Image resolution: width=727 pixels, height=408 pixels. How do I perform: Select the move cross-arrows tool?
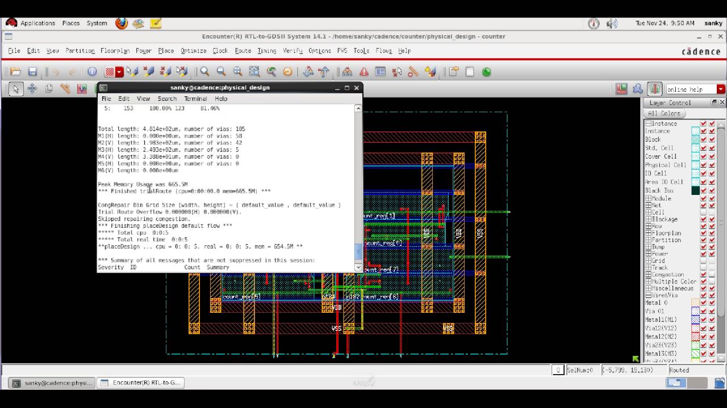[32, 88]
